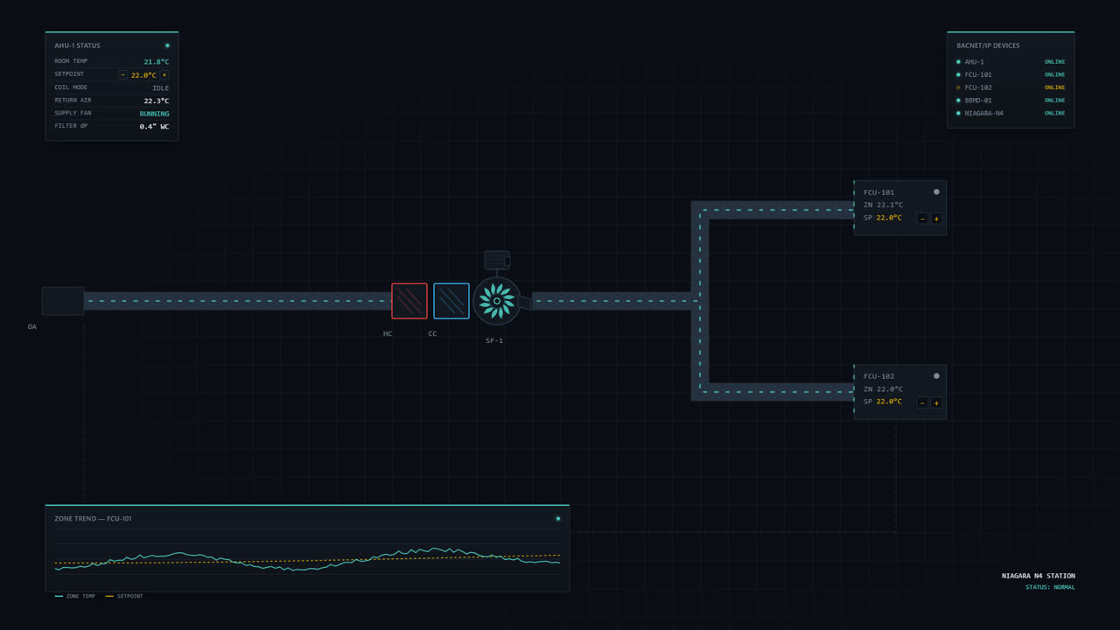Click the SUPPLY FAN value RUNNING
The height and width of the screenshot is (630, 1120).
coord(155,114)
